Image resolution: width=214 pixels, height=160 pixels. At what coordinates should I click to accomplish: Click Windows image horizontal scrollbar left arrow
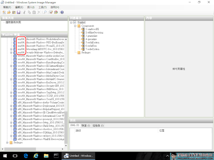coord(3,149)
